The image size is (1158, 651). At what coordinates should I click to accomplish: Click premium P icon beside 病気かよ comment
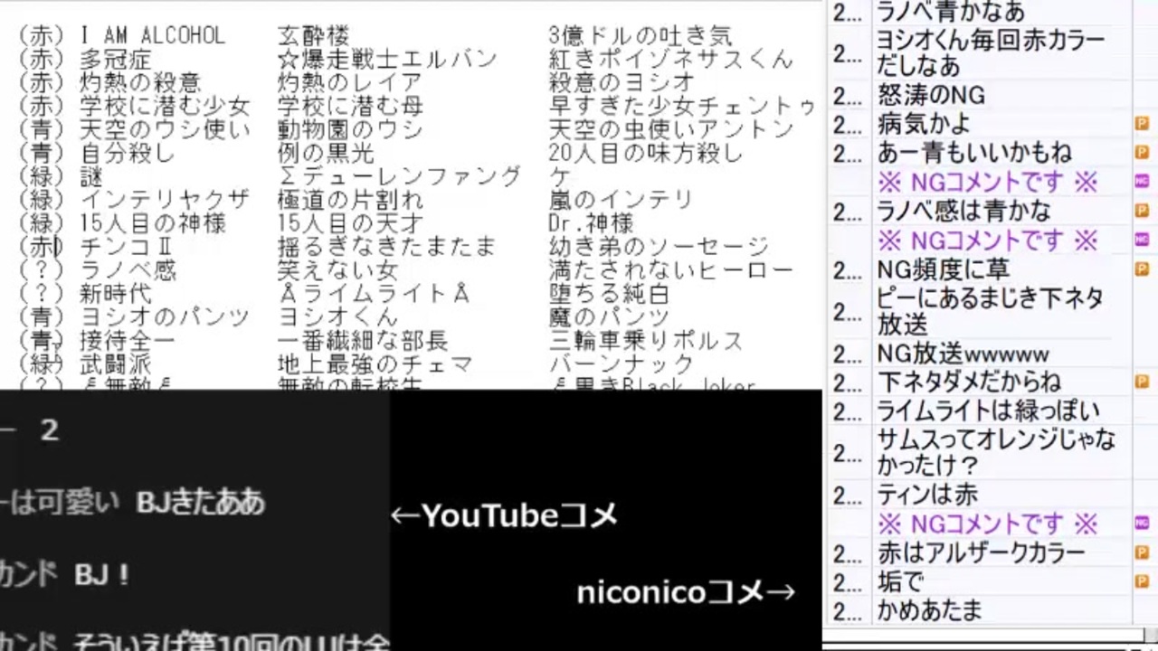(1142, 123)
